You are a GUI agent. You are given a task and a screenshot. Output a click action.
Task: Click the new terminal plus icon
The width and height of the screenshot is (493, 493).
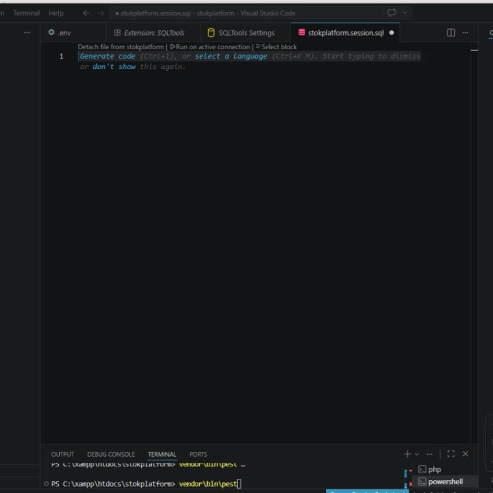tap(407, 454)
